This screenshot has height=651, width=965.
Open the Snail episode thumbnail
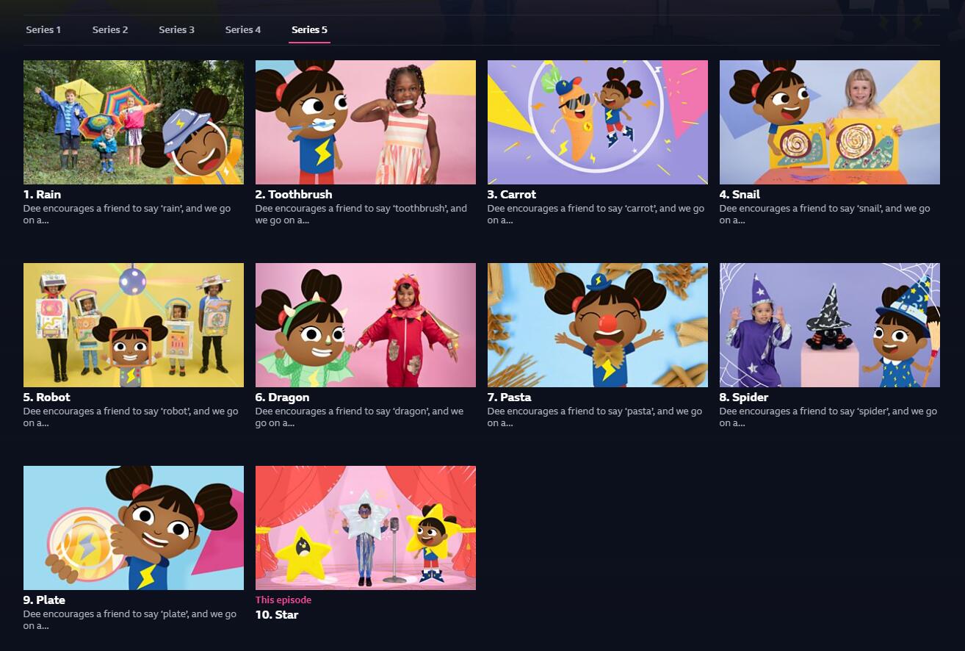click(829, 122)
